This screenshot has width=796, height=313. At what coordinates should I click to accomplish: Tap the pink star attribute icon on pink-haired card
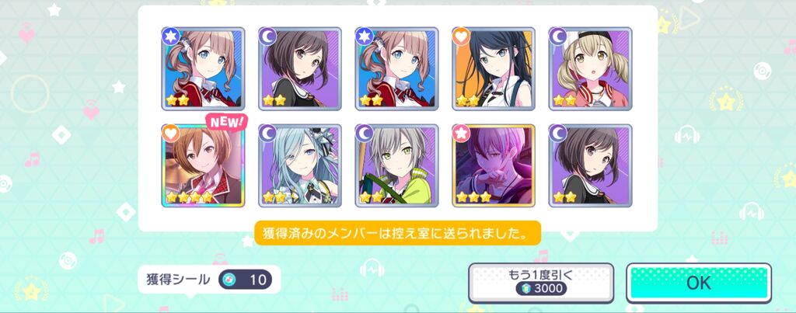click(x=462, y=134)
